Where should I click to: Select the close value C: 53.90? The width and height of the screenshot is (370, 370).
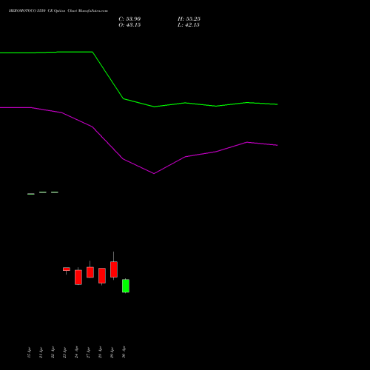pos(129,19)
